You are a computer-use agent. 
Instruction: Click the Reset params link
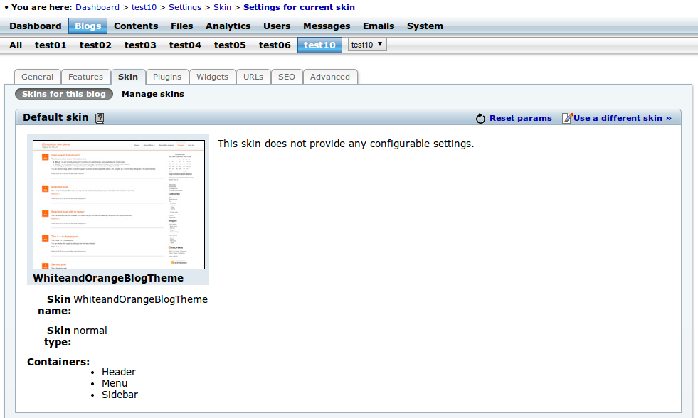pos(520,118)
